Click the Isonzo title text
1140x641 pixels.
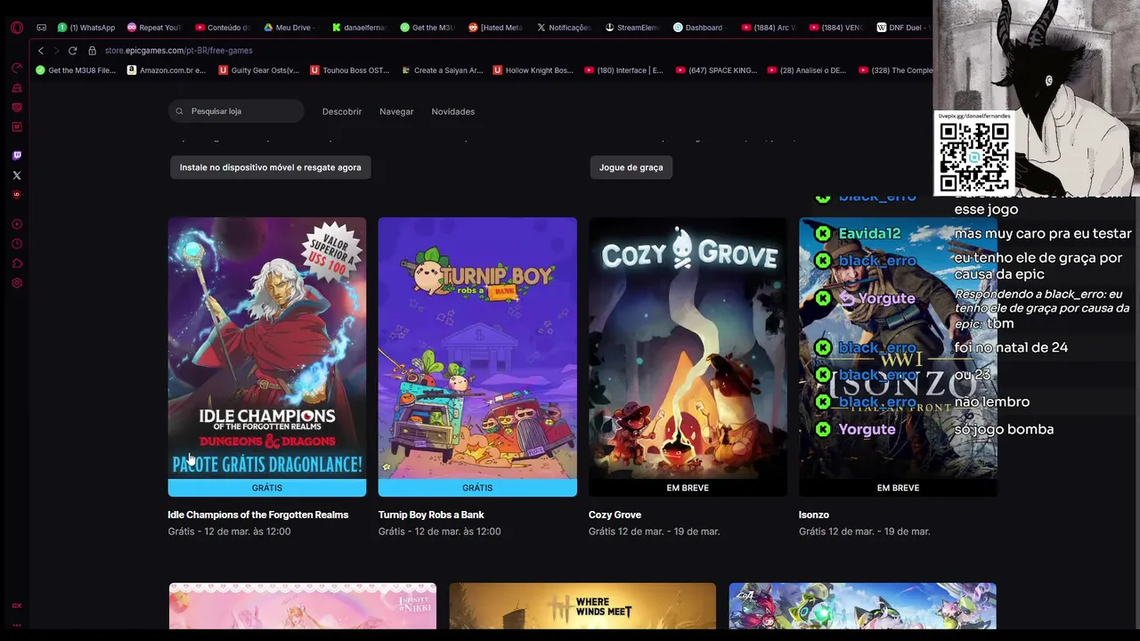click(814, 515)
